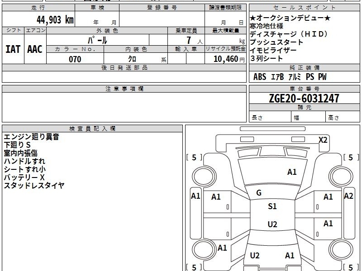Click the 高さ dimension cell
Viewport: 362px width, 271px height.
point(343,117)
